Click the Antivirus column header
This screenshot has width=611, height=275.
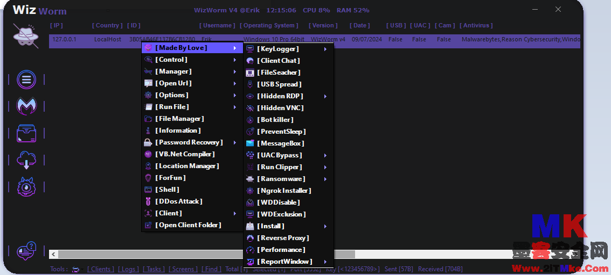pyautogui.click(x=476, y=25)
